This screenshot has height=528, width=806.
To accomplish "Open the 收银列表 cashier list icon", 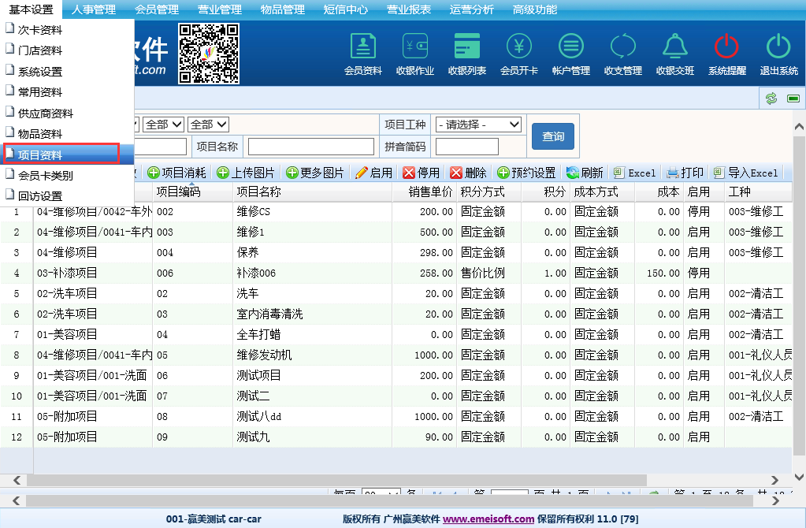I will click(x=466, y=53).
